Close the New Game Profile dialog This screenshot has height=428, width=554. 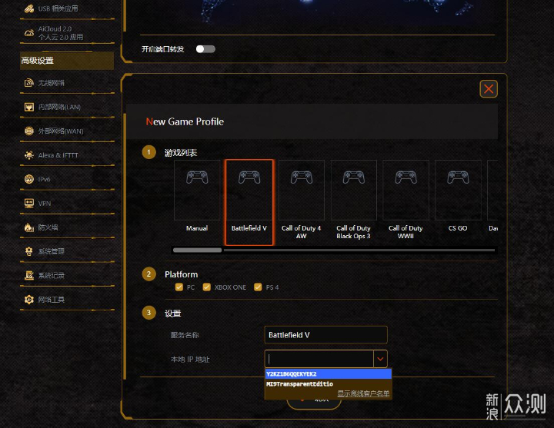click(x=489, y=88)
